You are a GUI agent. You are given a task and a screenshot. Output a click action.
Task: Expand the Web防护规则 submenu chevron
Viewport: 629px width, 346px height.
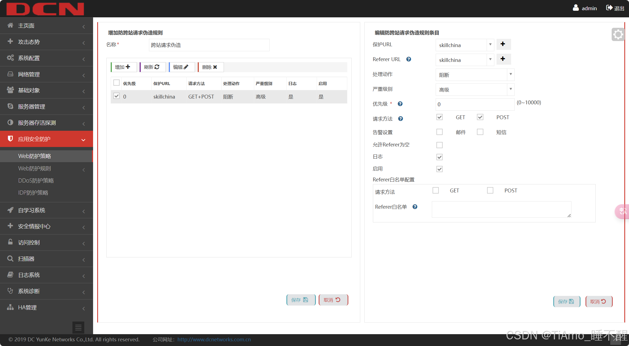tap(84, 170)
